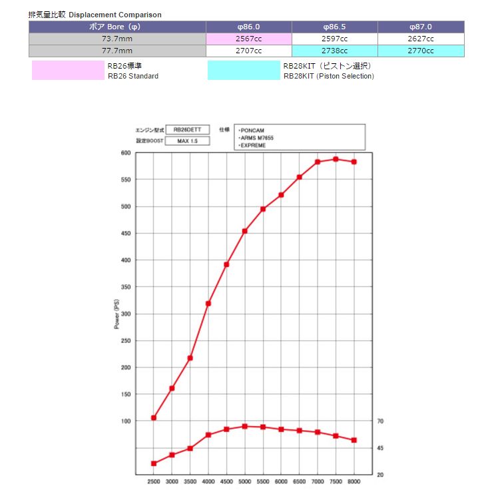This screenshot has height=492, width=492.
Task: Select the 2738cc cell in the table
Action: [x=335, y=50]
